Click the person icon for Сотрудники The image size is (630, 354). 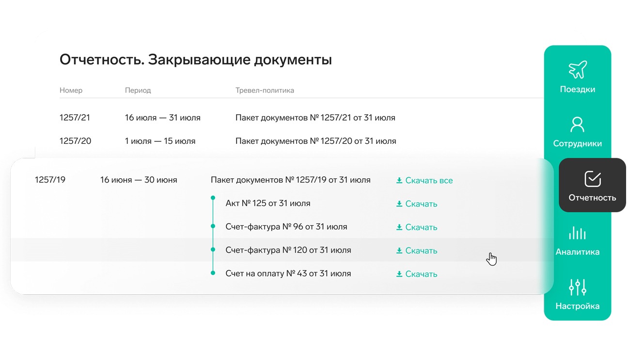coord(577,124)
